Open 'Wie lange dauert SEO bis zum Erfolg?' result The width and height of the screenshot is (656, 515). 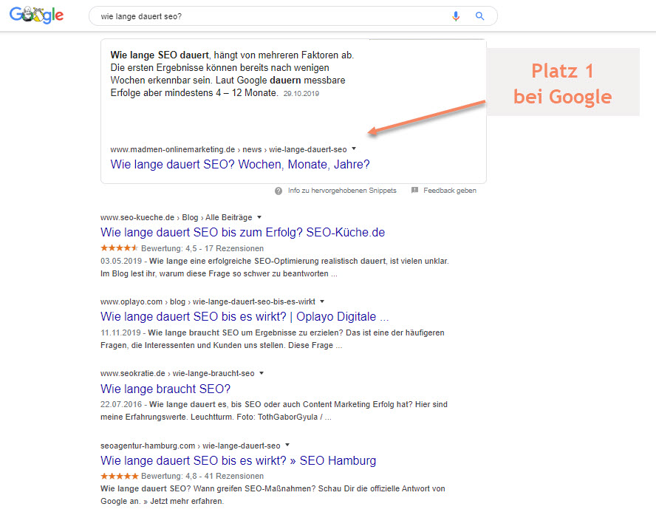click(x=242, y=232)
